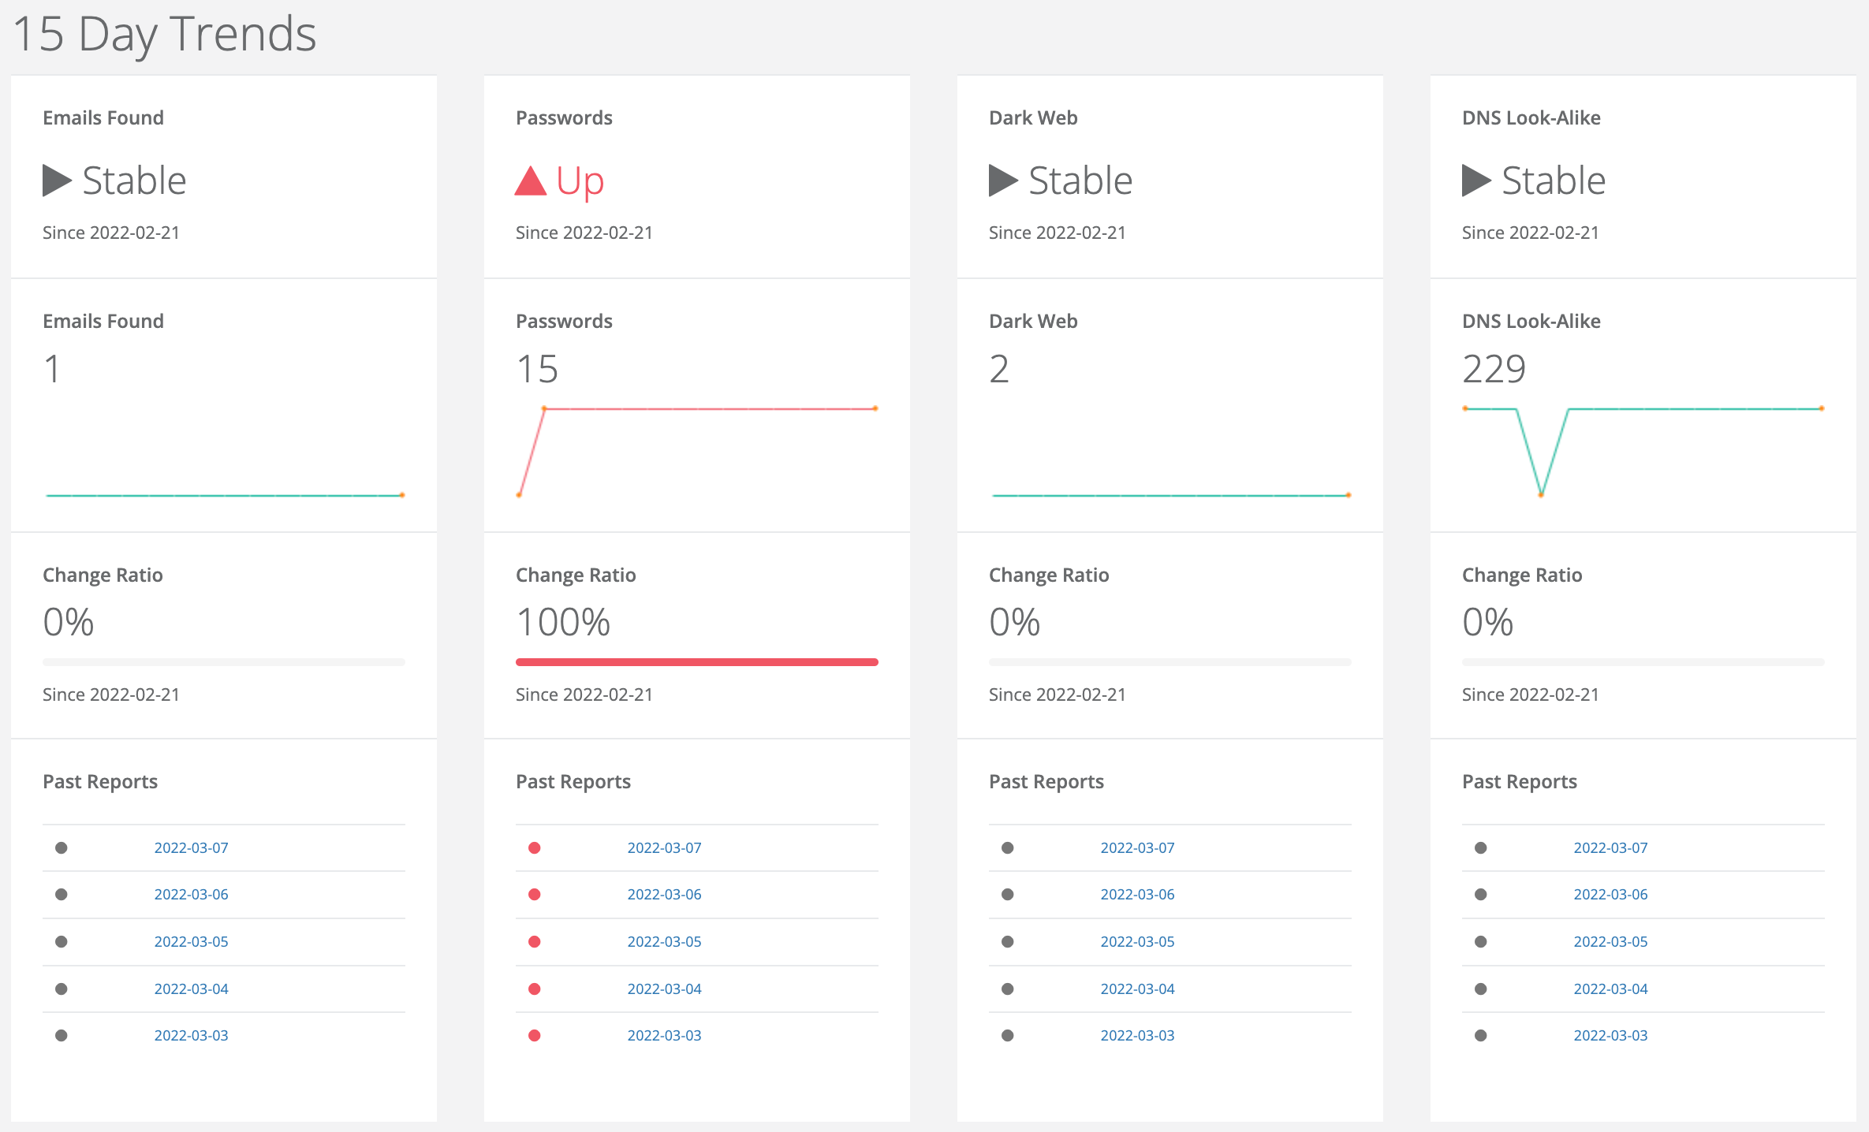Click Stable label in the Dark Web card

(x=1081, y=181)
